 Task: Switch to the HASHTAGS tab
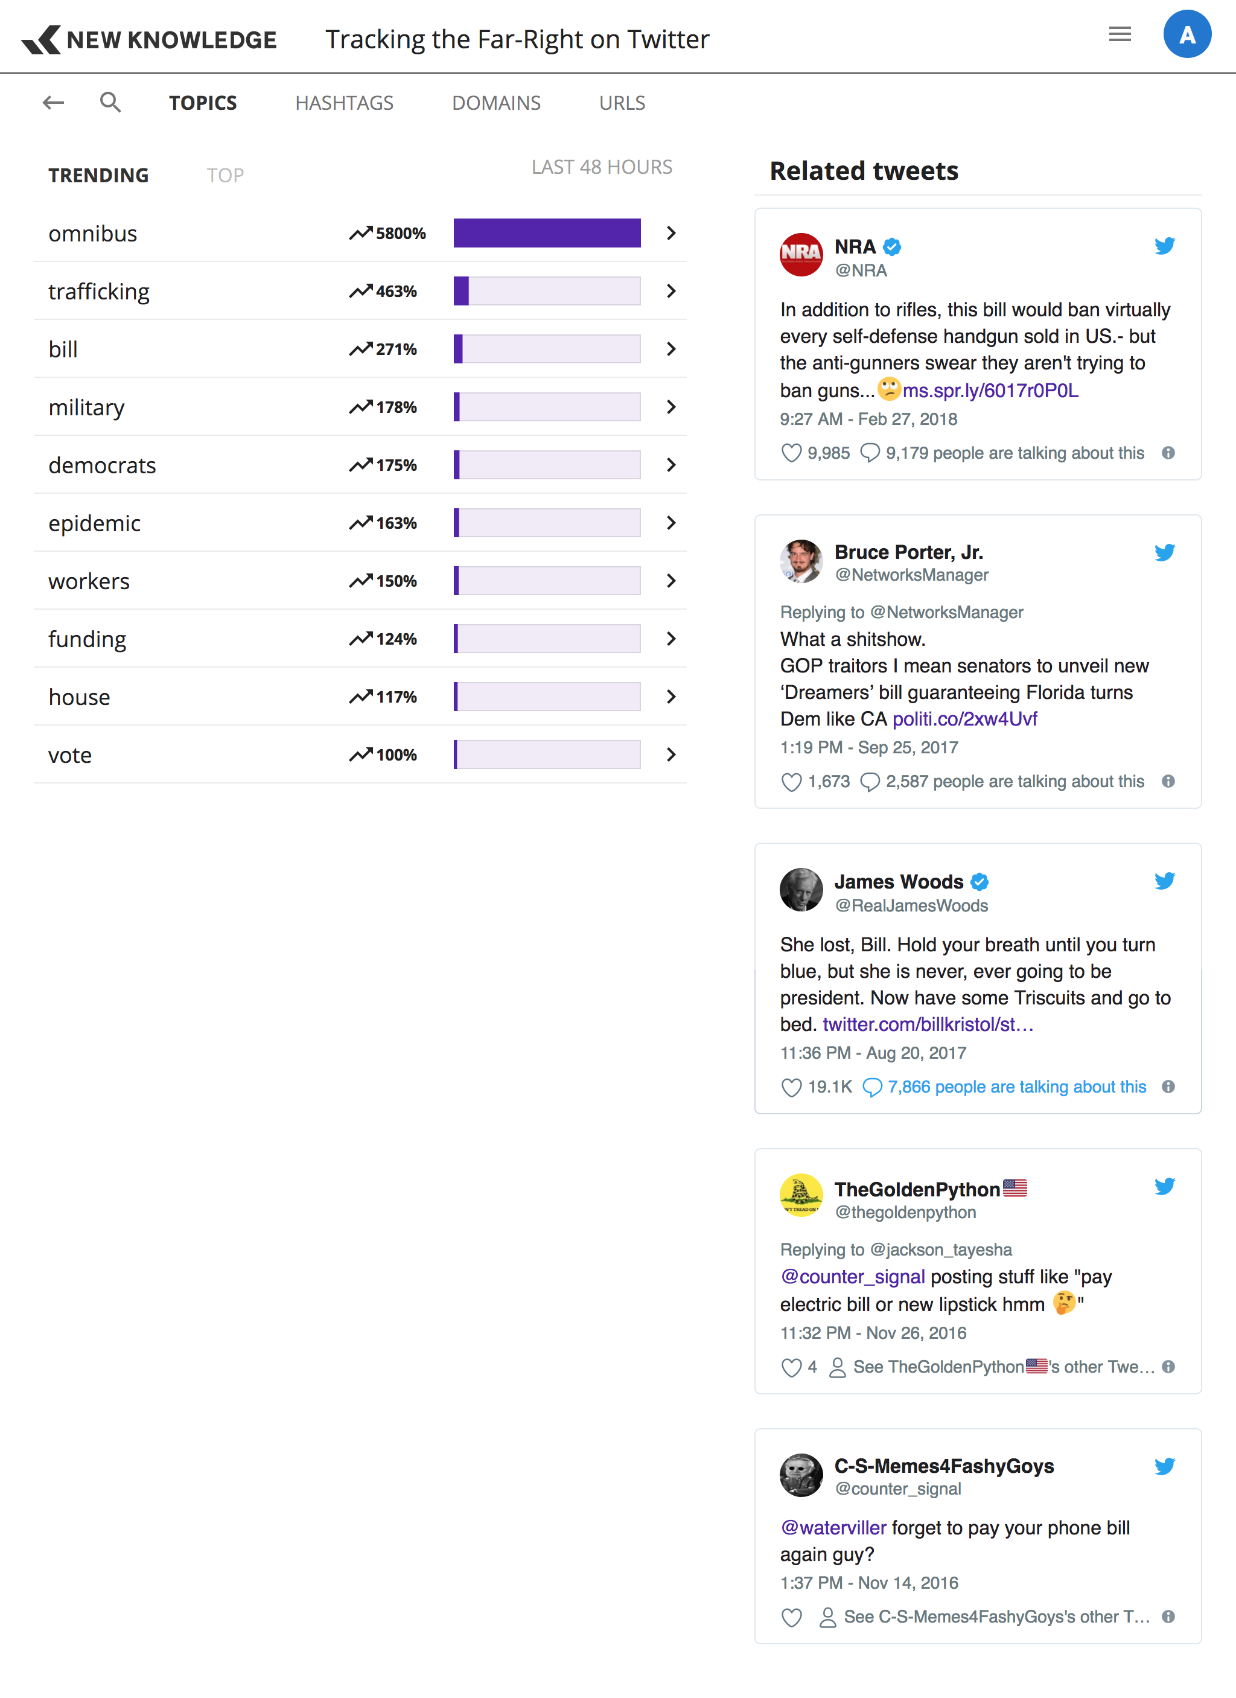click(x=345, y=103)
